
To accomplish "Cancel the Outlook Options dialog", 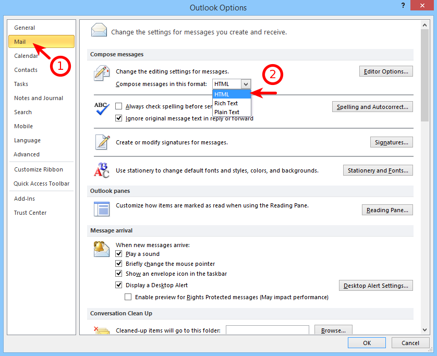I will pos(410,343).
